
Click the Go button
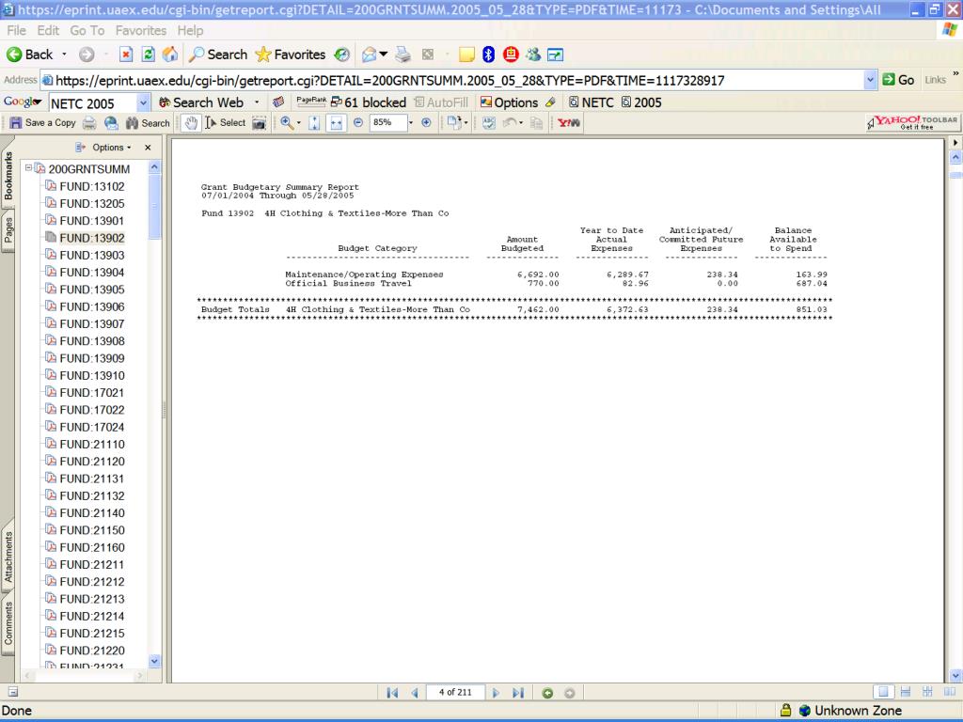898,80
